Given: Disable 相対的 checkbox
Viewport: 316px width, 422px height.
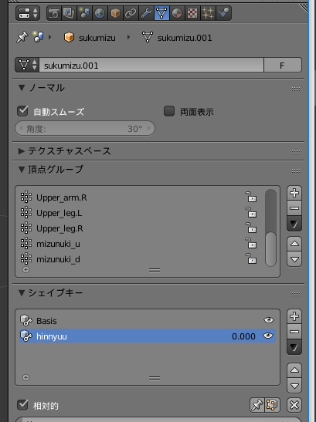Looking at the screenshot, I should tap(22, 405).
